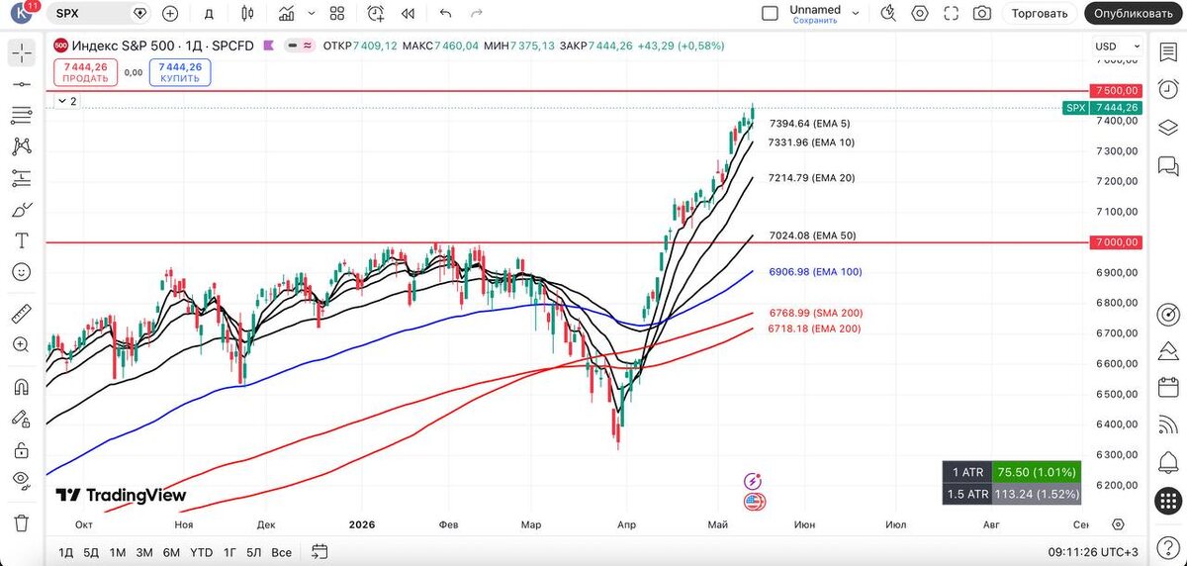Screen dimensions: 1187x566
Task: Click the SPX symbol search field
Action: click(91, 13)
